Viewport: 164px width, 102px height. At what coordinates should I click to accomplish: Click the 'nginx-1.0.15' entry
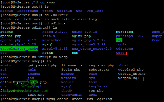(85, 32)
